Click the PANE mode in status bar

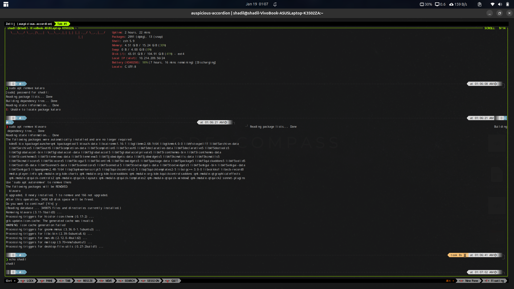point(46,281)
